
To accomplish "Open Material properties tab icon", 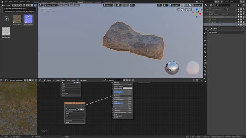I will [x=205, y=71].
